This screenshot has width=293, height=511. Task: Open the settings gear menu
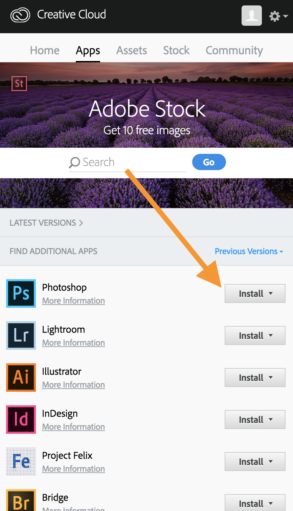pos(278,16)
